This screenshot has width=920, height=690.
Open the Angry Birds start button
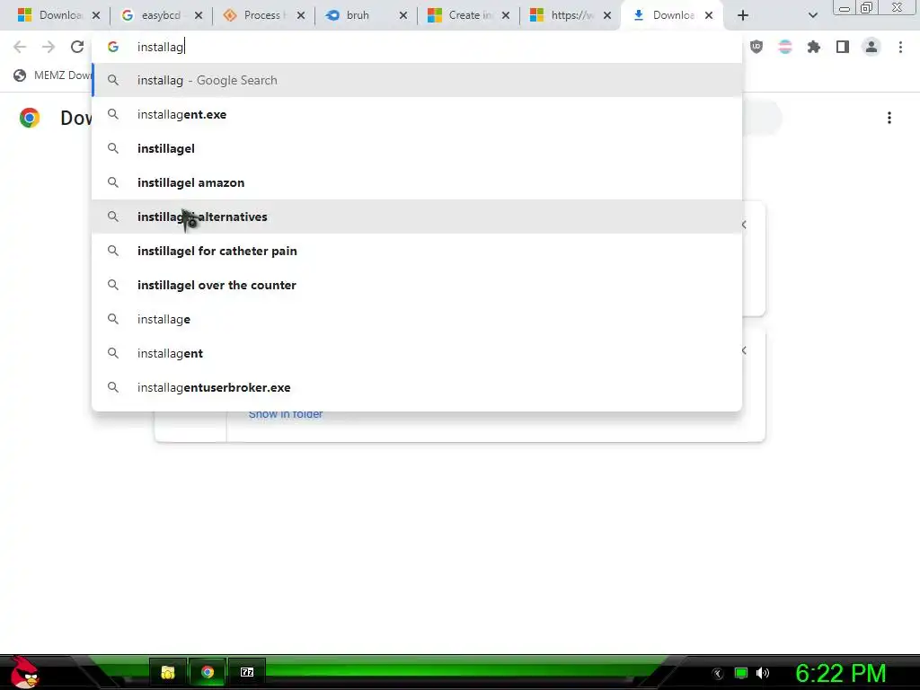click(x=23, y=672)
